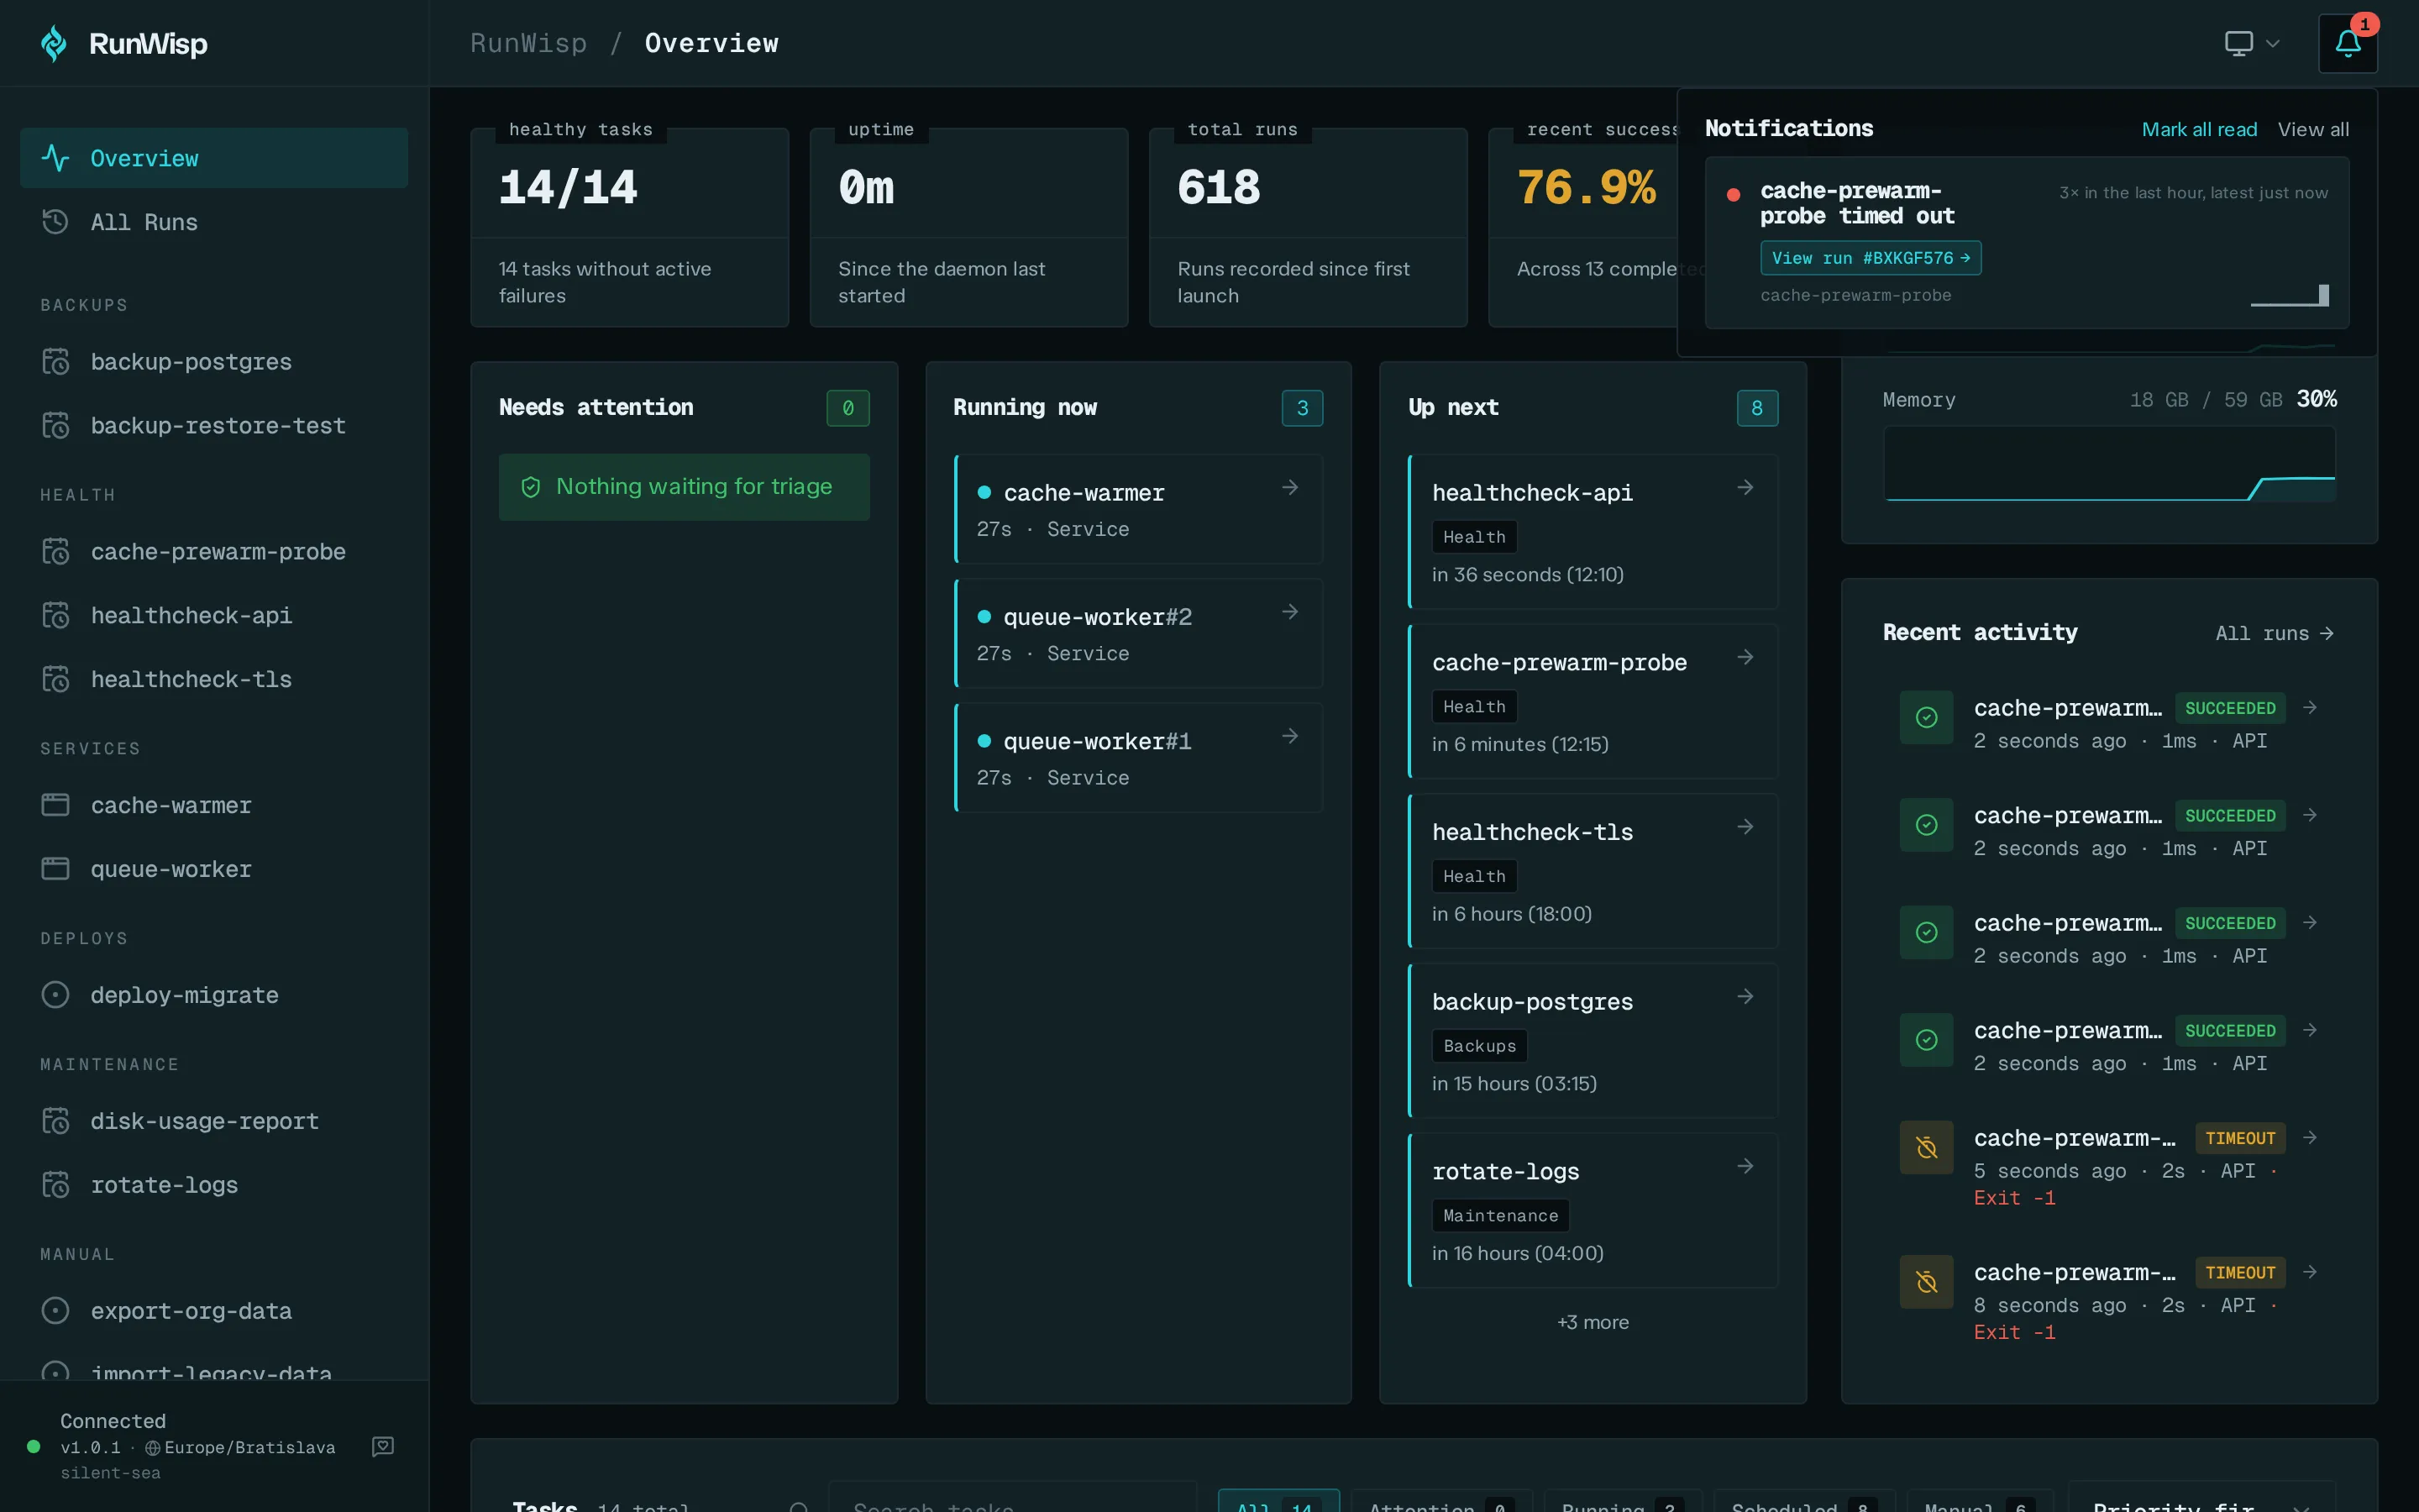Click the backup-postgres calendar icon
The width and height of the screenshot is (2419, 1512).
coord(55,361)
